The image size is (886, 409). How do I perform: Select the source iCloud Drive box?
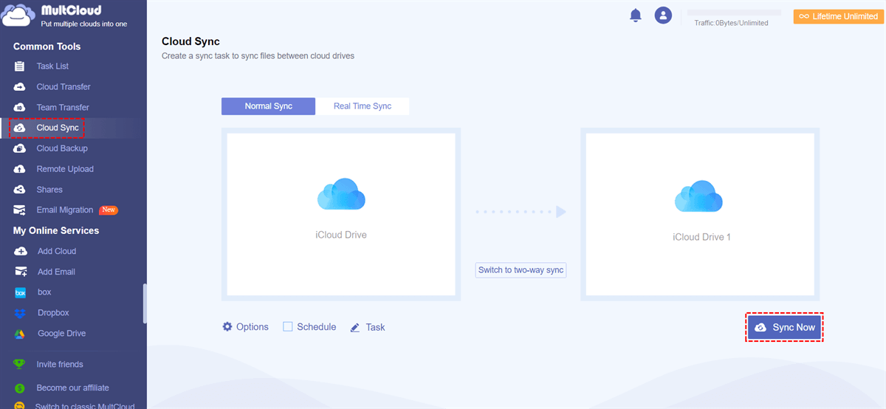pos(341,214)
